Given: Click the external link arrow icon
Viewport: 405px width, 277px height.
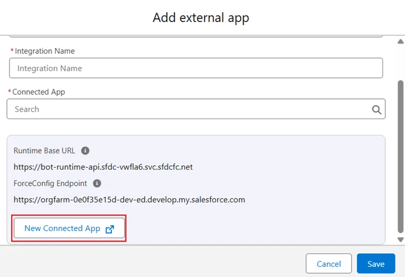Looking at the screenshot, I should click(110, 229).
